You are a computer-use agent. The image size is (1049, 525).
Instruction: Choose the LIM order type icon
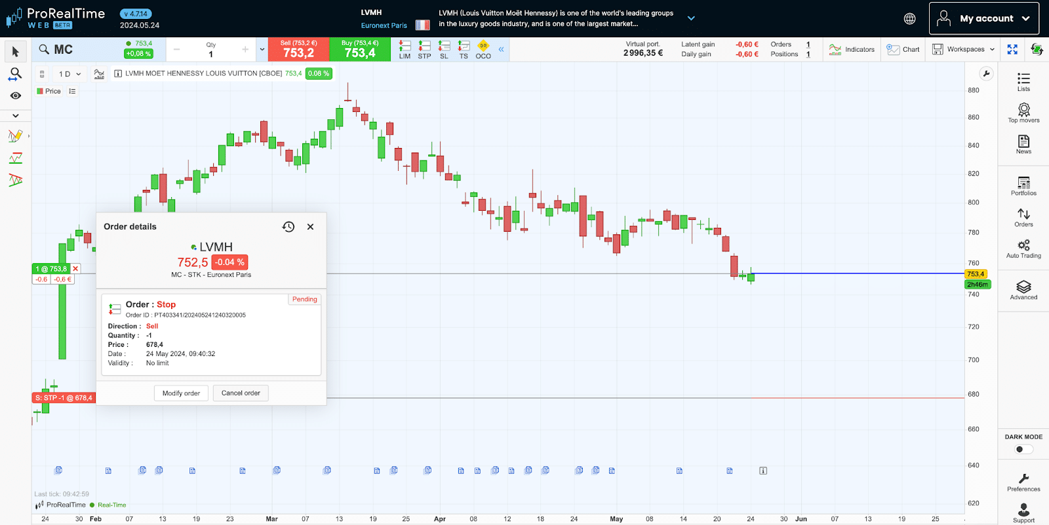tap(405, 50)
